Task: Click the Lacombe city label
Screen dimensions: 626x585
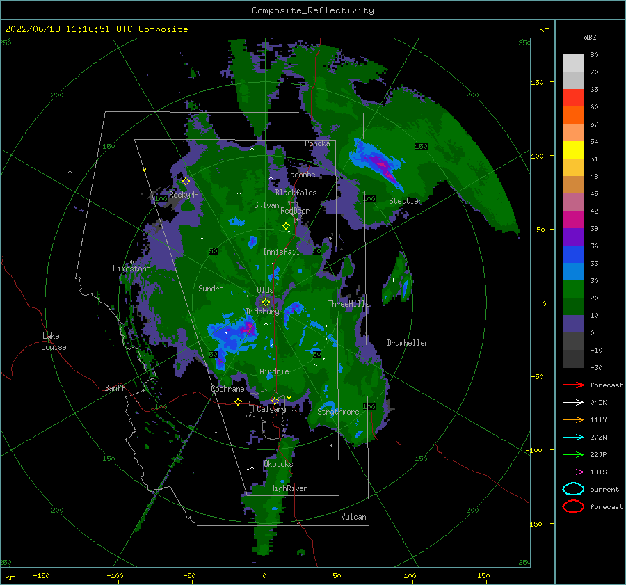Action: (x=300, y=175)
